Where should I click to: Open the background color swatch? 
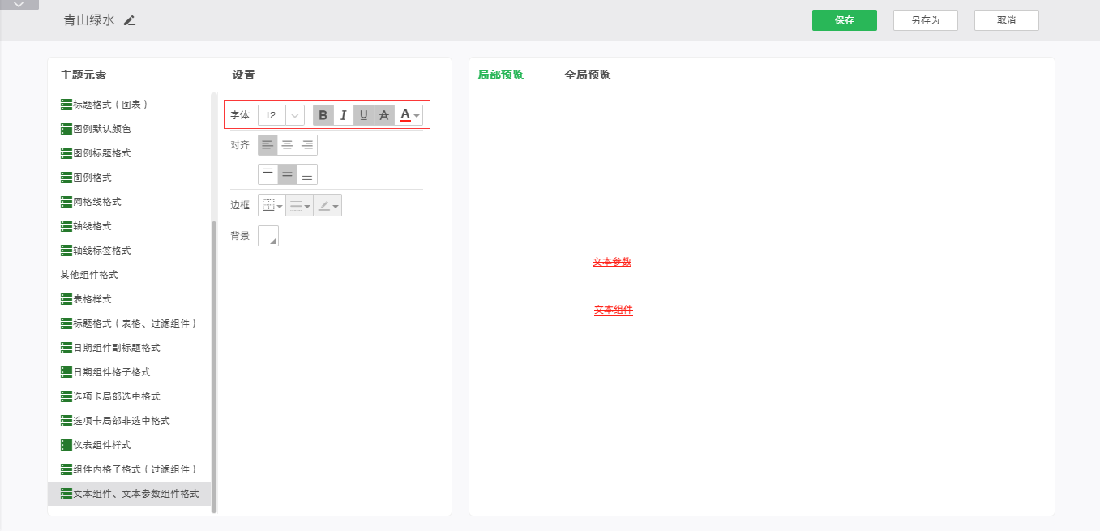tap(268, 236)
